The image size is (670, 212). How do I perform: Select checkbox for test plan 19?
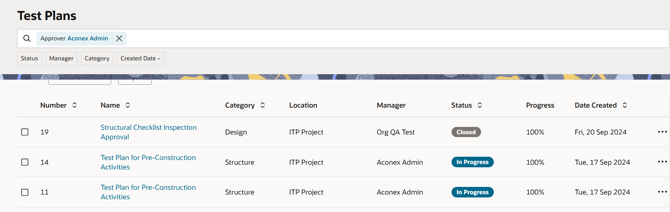pos(25,132)
